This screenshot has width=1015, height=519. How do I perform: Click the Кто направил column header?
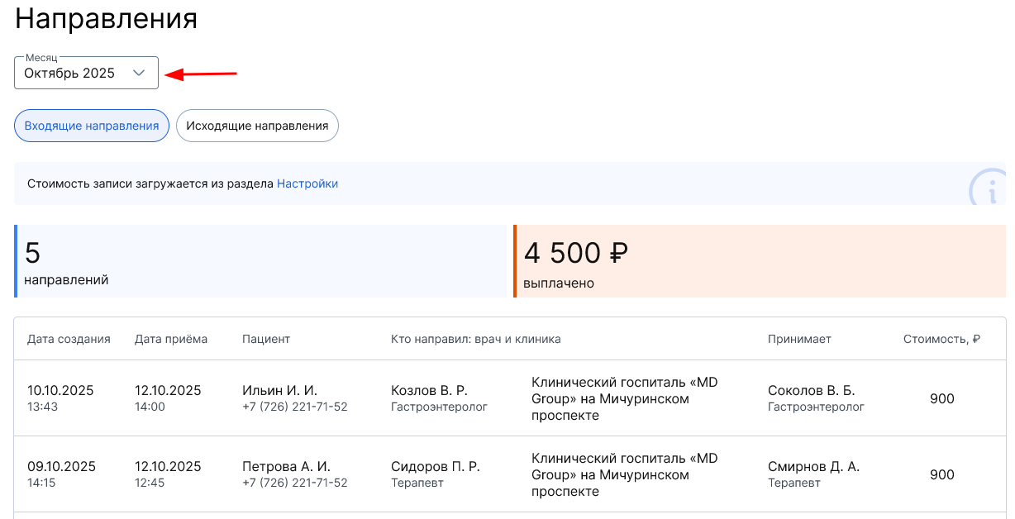476,339
